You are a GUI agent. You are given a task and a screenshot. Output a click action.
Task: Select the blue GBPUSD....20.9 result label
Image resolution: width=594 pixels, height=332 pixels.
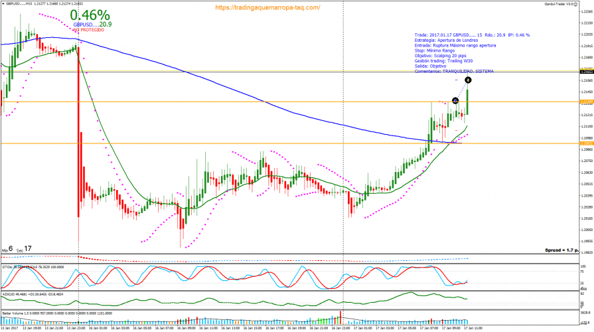92,24
